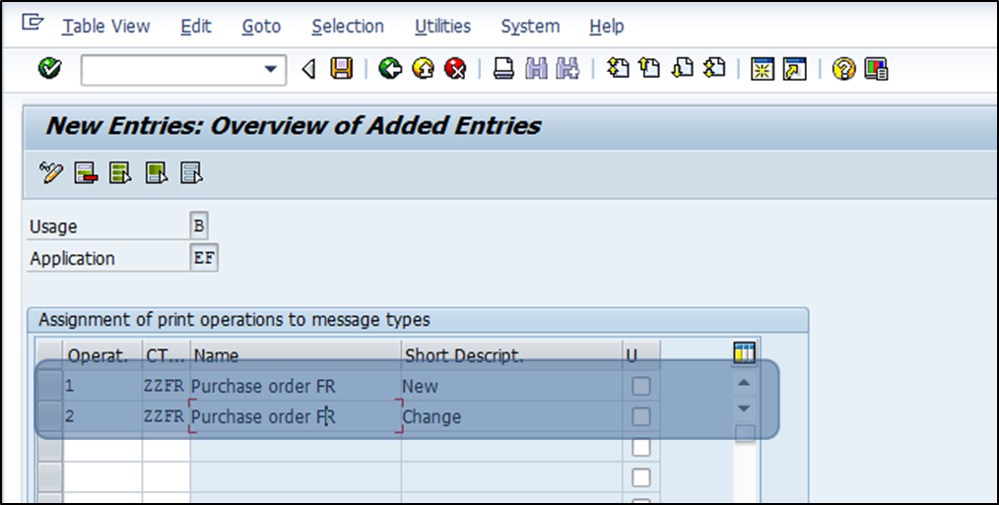
Task: Click the Find Next binoculars icon
Action: click(567, 68)
